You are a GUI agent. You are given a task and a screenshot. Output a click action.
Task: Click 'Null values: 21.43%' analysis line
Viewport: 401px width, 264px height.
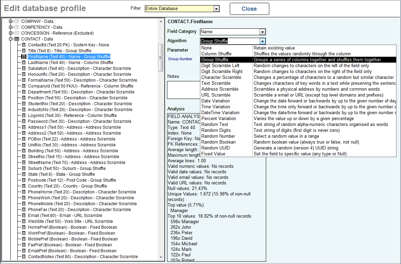(188, 189)
